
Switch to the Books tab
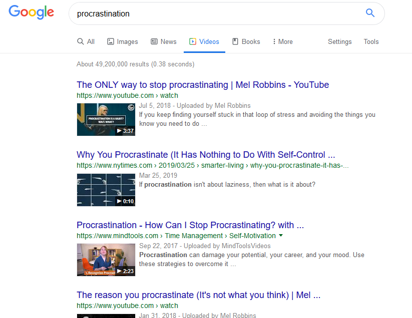[246, 41]
